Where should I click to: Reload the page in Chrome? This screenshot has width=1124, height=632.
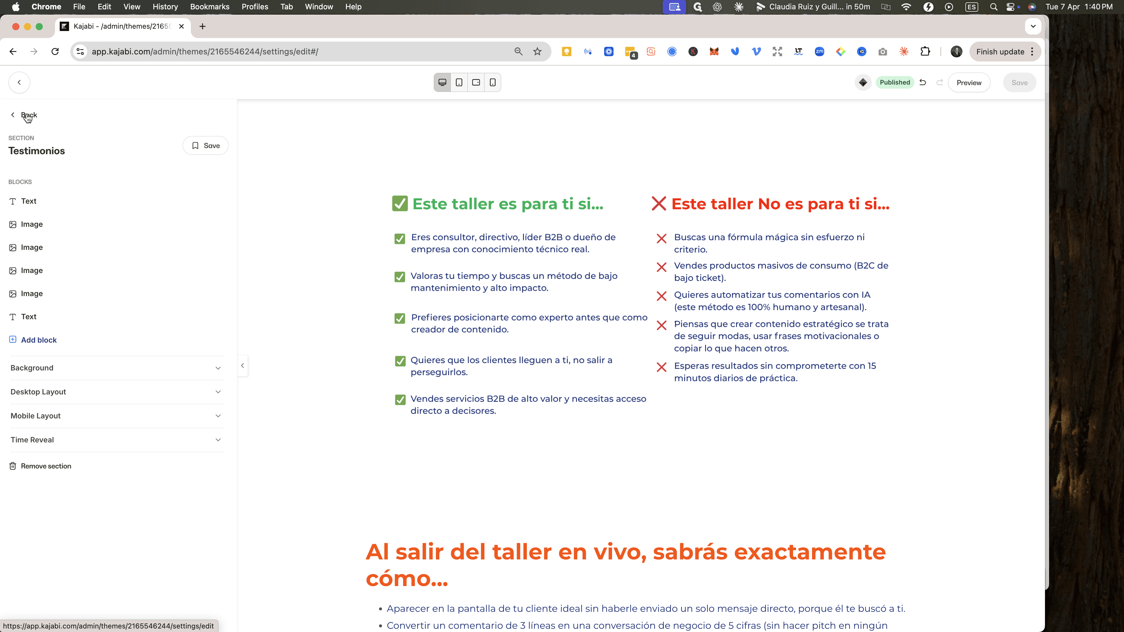point(55,51)
